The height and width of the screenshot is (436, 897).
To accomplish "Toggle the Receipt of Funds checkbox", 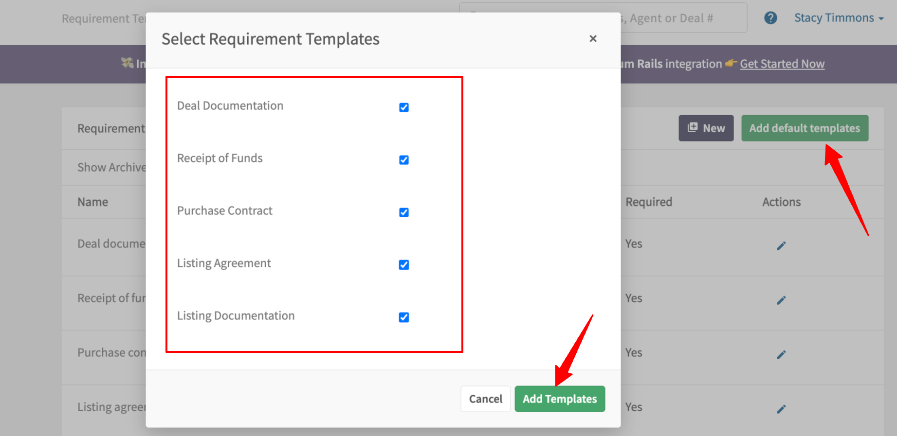I will pos(403,160).
